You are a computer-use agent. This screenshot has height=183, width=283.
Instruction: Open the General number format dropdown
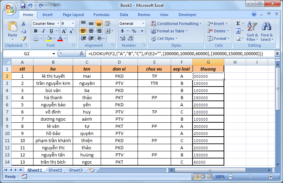click(x=143, y=24)
